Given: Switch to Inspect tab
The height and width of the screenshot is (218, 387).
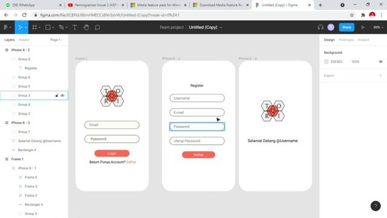Looking at the screenshot, I should point(363,40).
